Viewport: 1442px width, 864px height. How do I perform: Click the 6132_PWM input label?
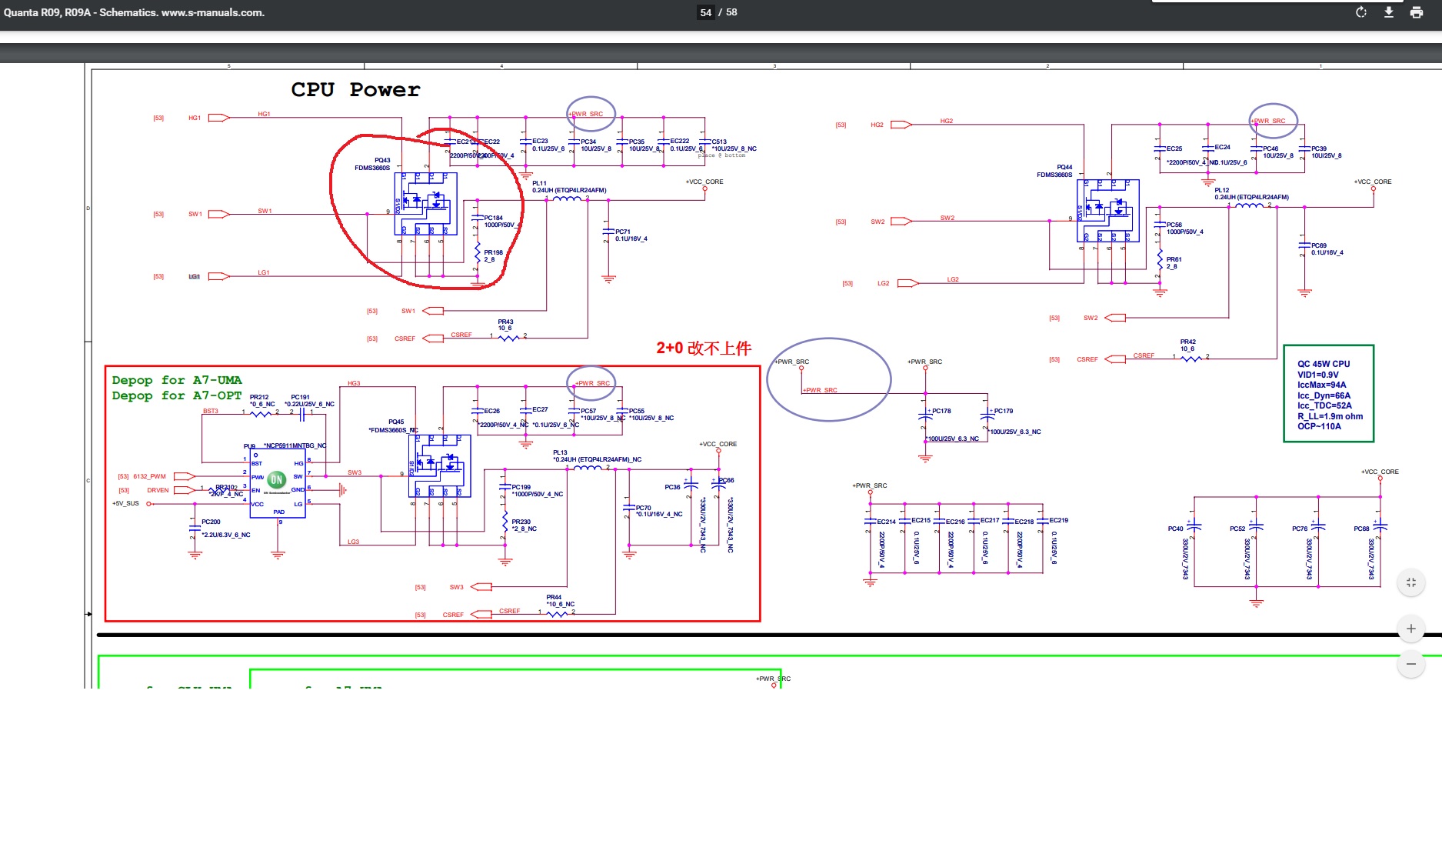point(149,476)
